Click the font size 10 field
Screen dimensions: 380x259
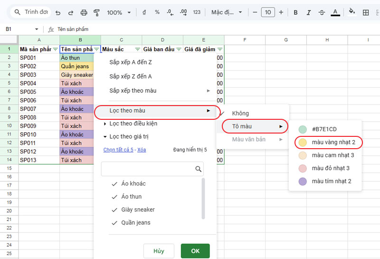[268, 12]
